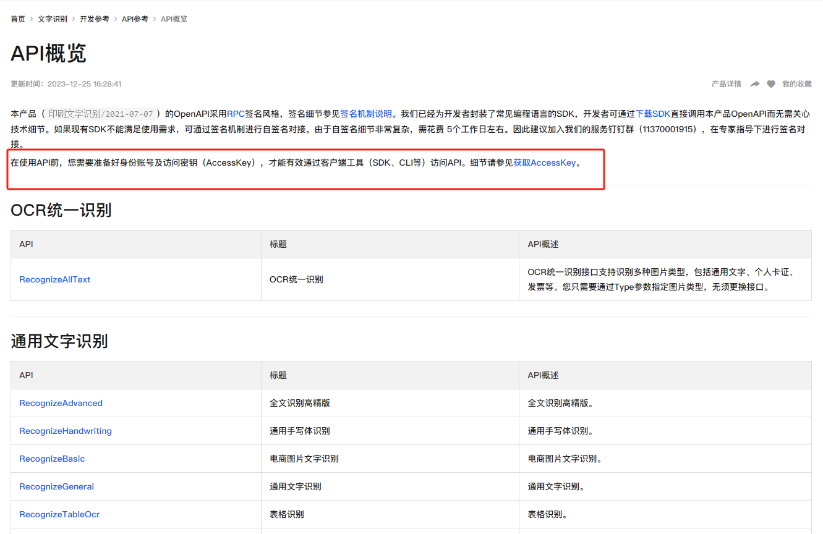This screenshot has width=823, height=534.
Task: Go to 首页 breadcrumb
Action: [18, 19]
